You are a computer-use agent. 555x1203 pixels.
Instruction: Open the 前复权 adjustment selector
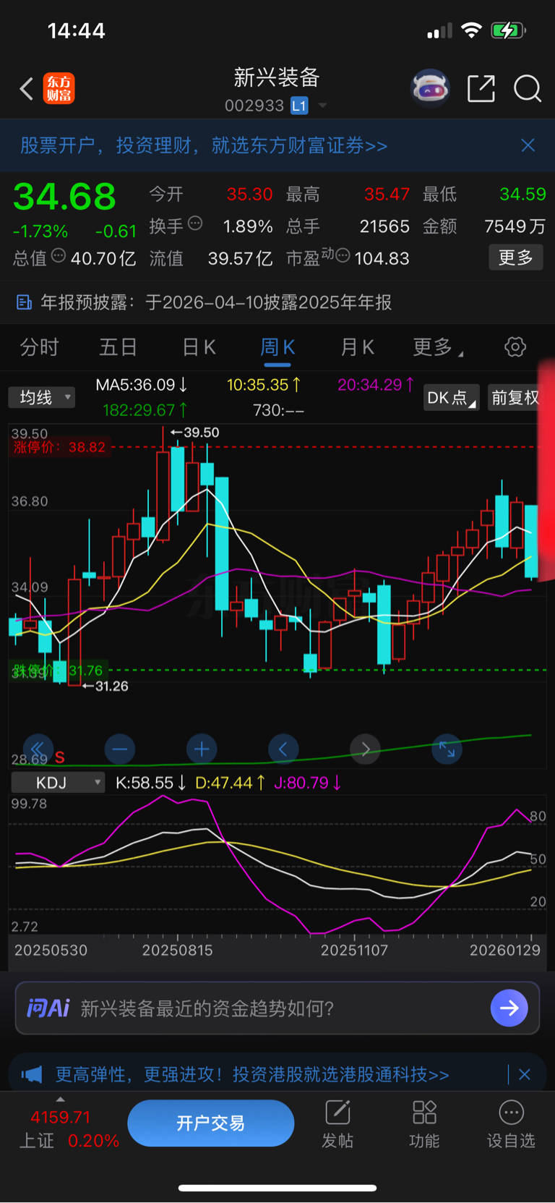coord(515,398)
